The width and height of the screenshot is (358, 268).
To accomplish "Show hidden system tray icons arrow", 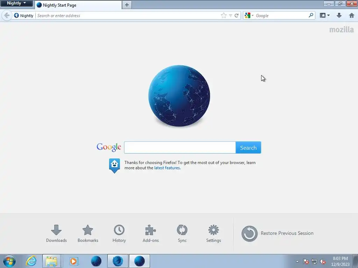I will pyautogui.click(x=297, y=261).
